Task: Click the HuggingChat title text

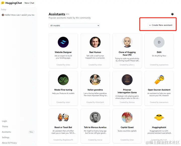Action: [14, 3]
